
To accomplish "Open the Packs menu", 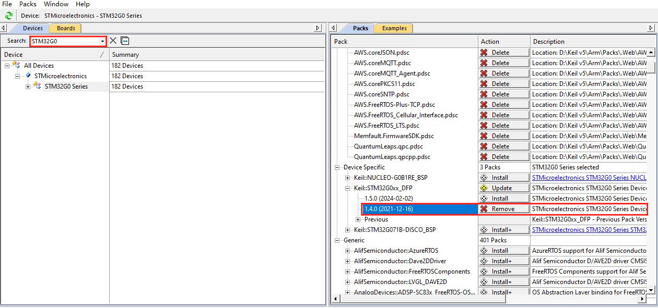I will 28,4.
